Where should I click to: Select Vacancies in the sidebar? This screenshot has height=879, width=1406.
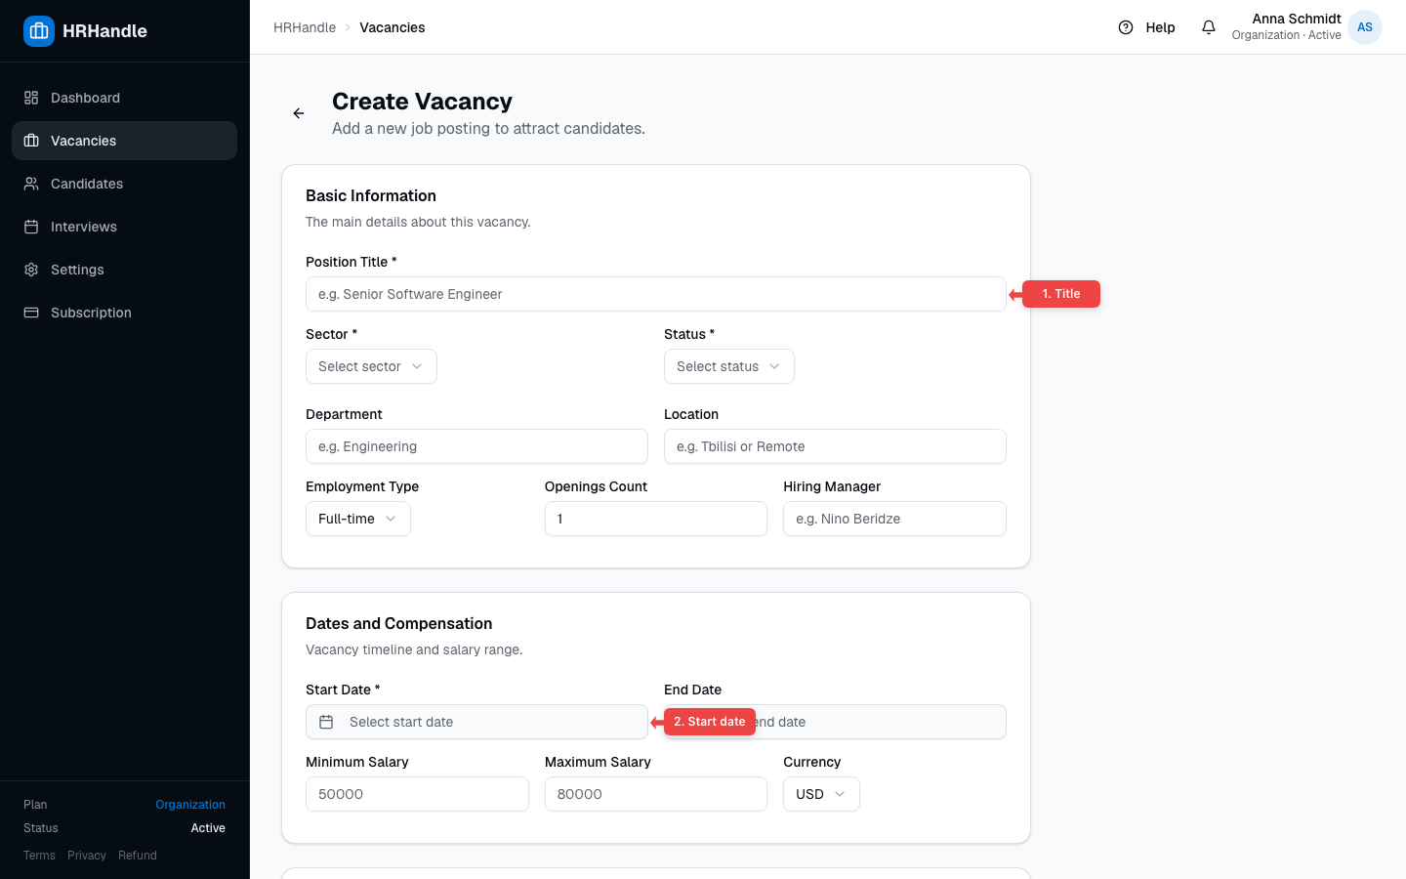pyautogui.click(x=124, y=141)
